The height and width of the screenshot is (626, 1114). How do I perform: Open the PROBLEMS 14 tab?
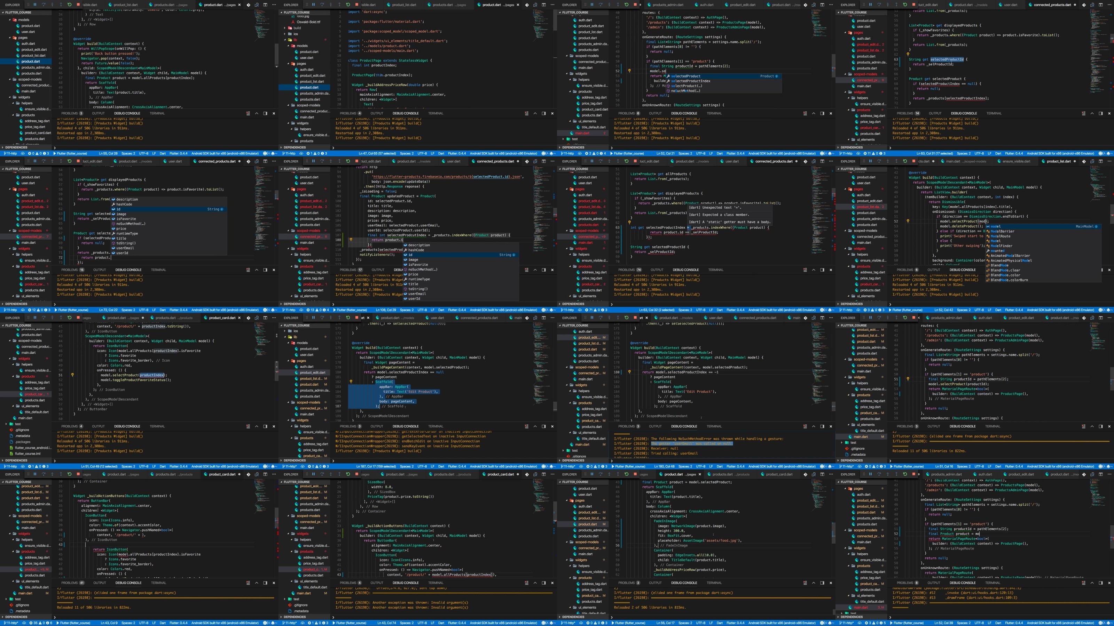[x=908, y=113]
